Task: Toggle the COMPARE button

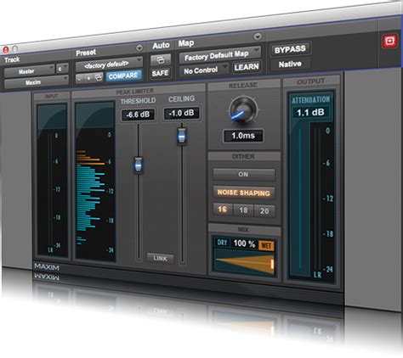Action: click(123, 76)
